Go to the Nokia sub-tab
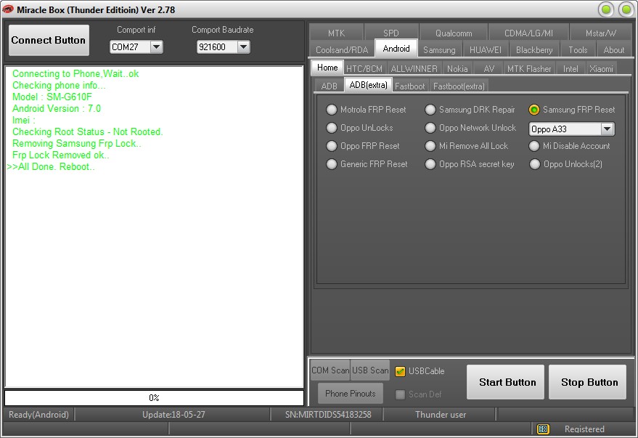Viewport: 638px width, 438px height. [x=457, y=69]
